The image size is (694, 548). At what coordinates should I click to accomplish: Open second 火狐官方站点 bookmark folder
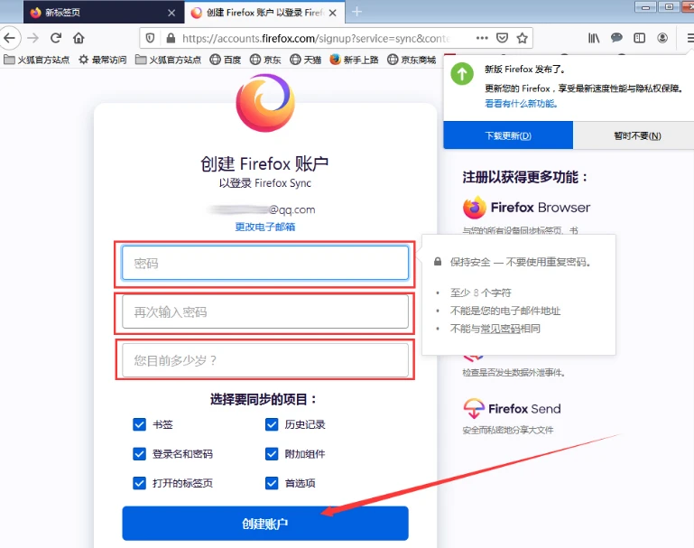168,60
